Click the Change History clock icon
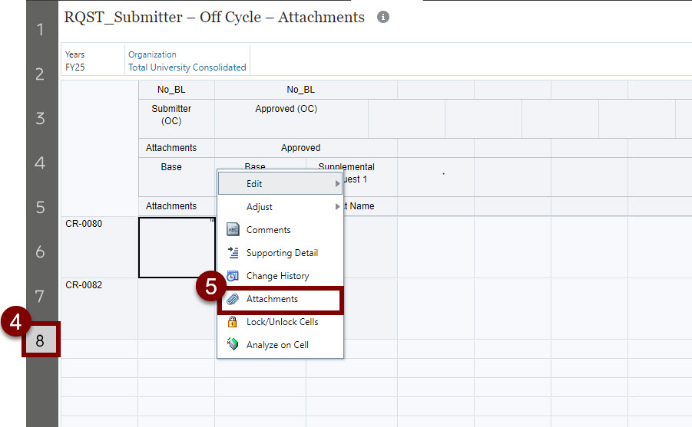The image size is (692, 427). pyautogui.click(x=233, y=276)
